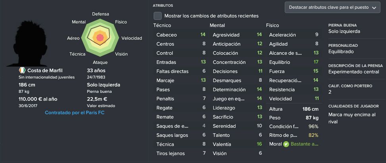
Task: Click the attribute radar polygon chart
Action: coord(100,37)
